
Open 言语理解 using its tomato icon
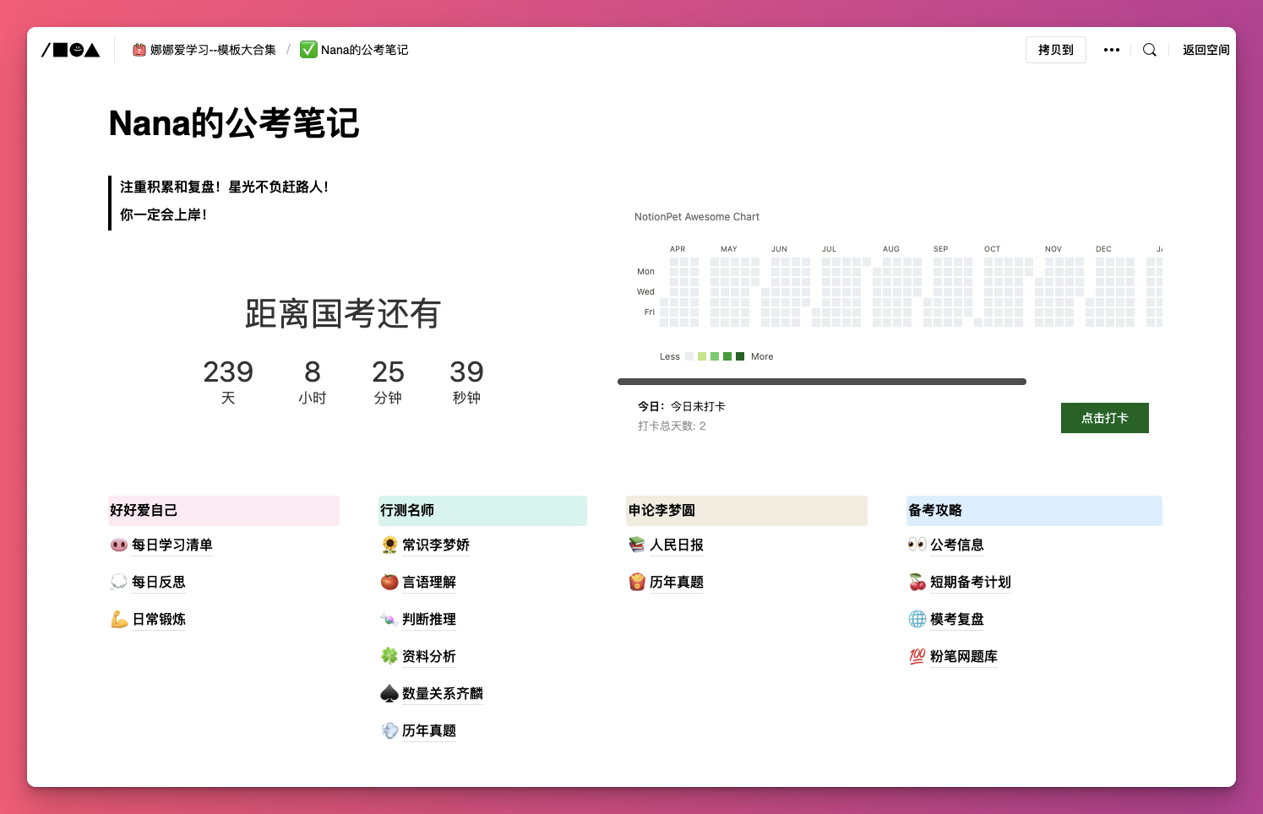(389, 582)
